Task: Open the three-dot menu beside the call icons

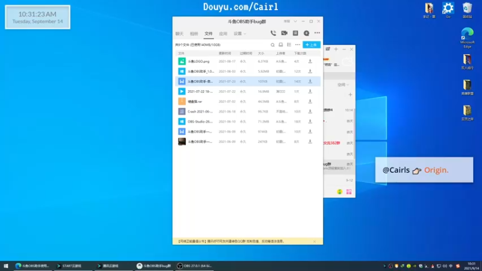Action: 317,33
